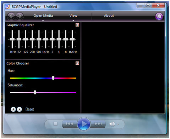Click the Saturation slider thumb
The image size is (170, 139).
click(35, 92)
